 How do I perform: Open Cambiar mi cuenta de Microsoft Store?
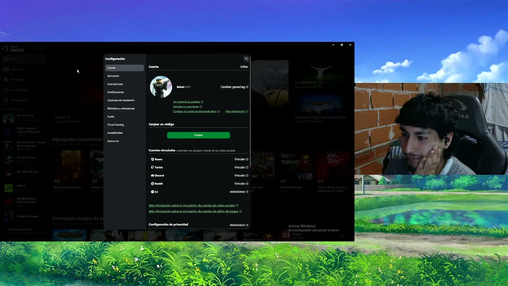click(x=196, y=112)
